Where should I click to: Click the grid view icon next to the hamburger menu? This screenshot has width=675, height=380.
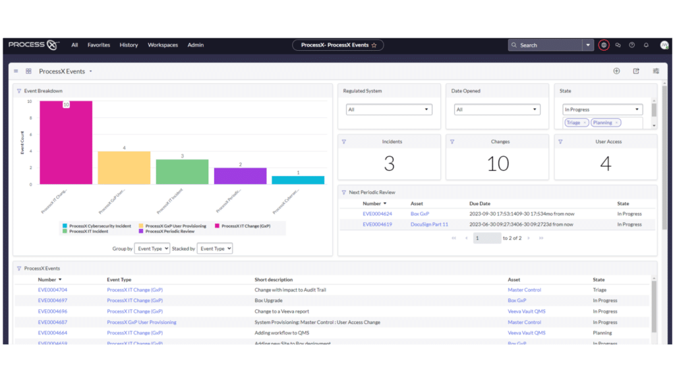pyautogui.click(x=28, y=71)
